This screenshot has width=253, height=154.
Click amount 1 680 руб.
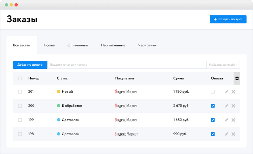[x=181, y=120]
